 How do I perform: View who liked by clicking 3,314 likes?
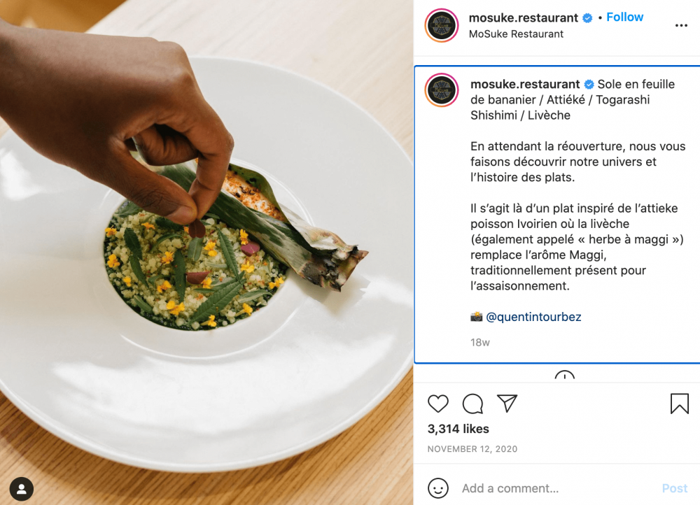tap(458, 429)
